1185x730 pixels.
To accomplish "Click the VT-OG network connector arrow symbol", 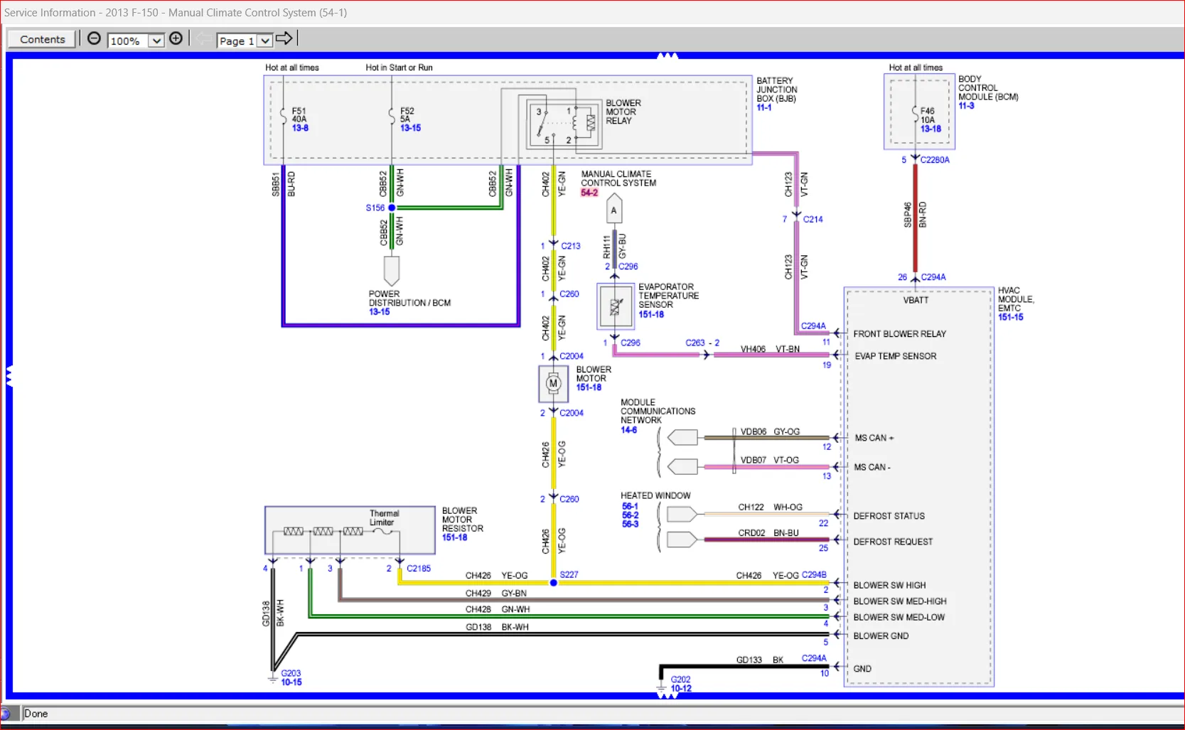I will [682, 467].
